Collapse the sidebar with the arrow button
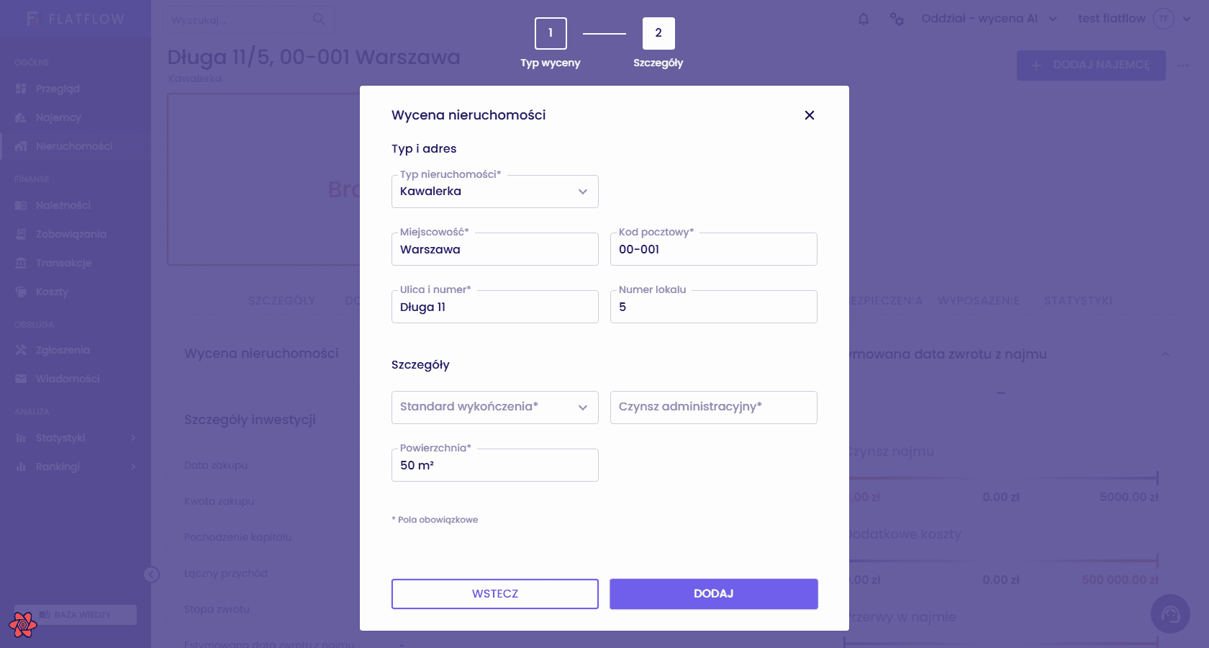This screenshot has height=648, width=1209. pyautogui.click(x=151, y=574)
